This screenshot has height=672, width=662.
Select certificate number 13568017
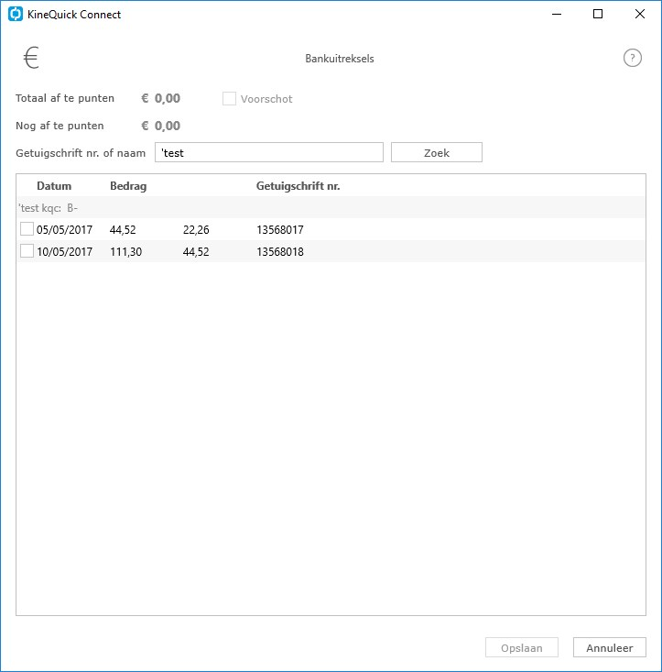tap(280, 230)
